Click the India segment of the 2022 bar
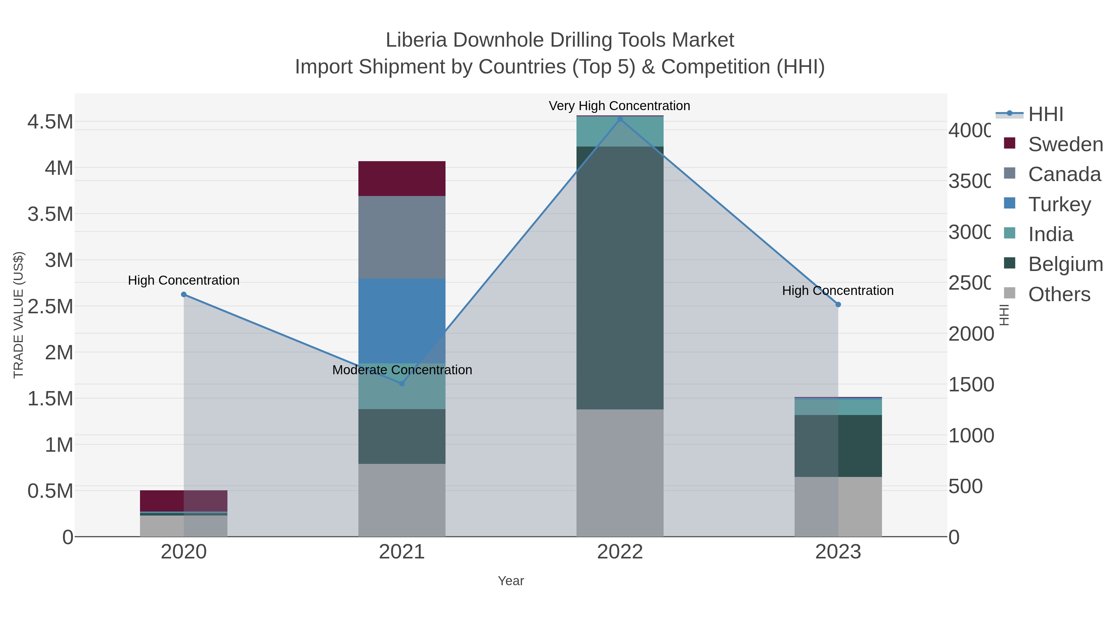 point(620,132)
